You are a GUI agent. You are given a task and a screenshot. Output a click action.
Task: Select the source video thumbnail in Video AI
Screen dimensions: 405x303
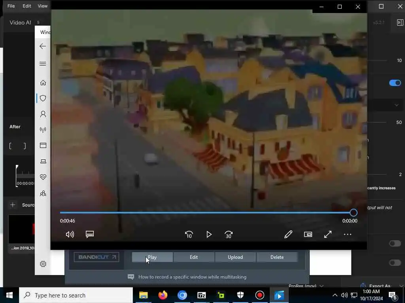click(x=22, y=229)
